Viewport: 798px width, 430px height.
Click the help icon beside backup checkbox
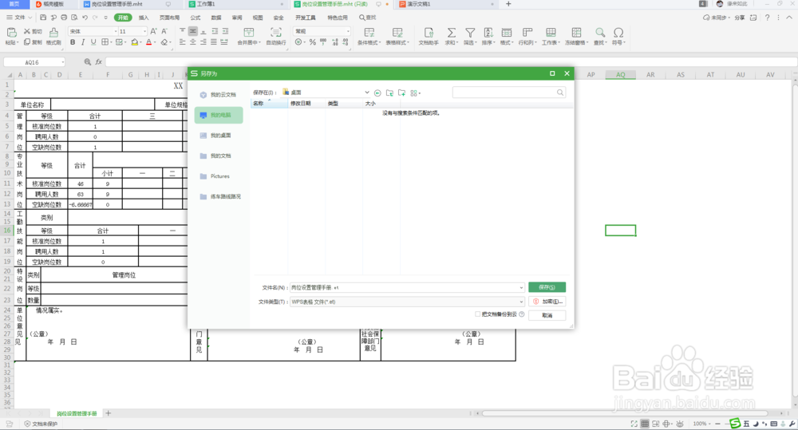click(x=522, y=314)
